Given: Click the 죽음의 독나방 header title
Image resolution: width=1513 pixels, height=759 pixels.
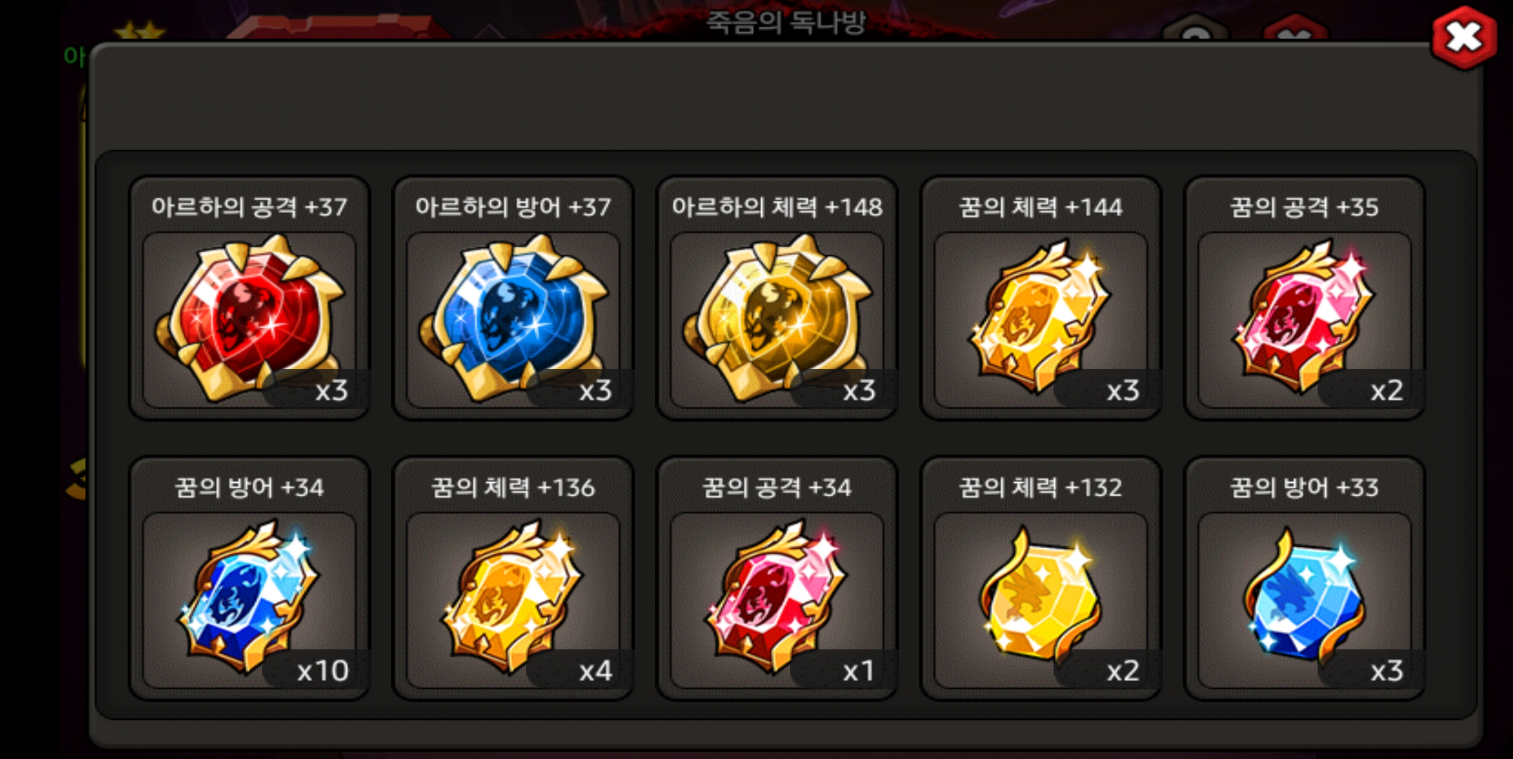Looking at the screenshot, I should tap(786, 22).
